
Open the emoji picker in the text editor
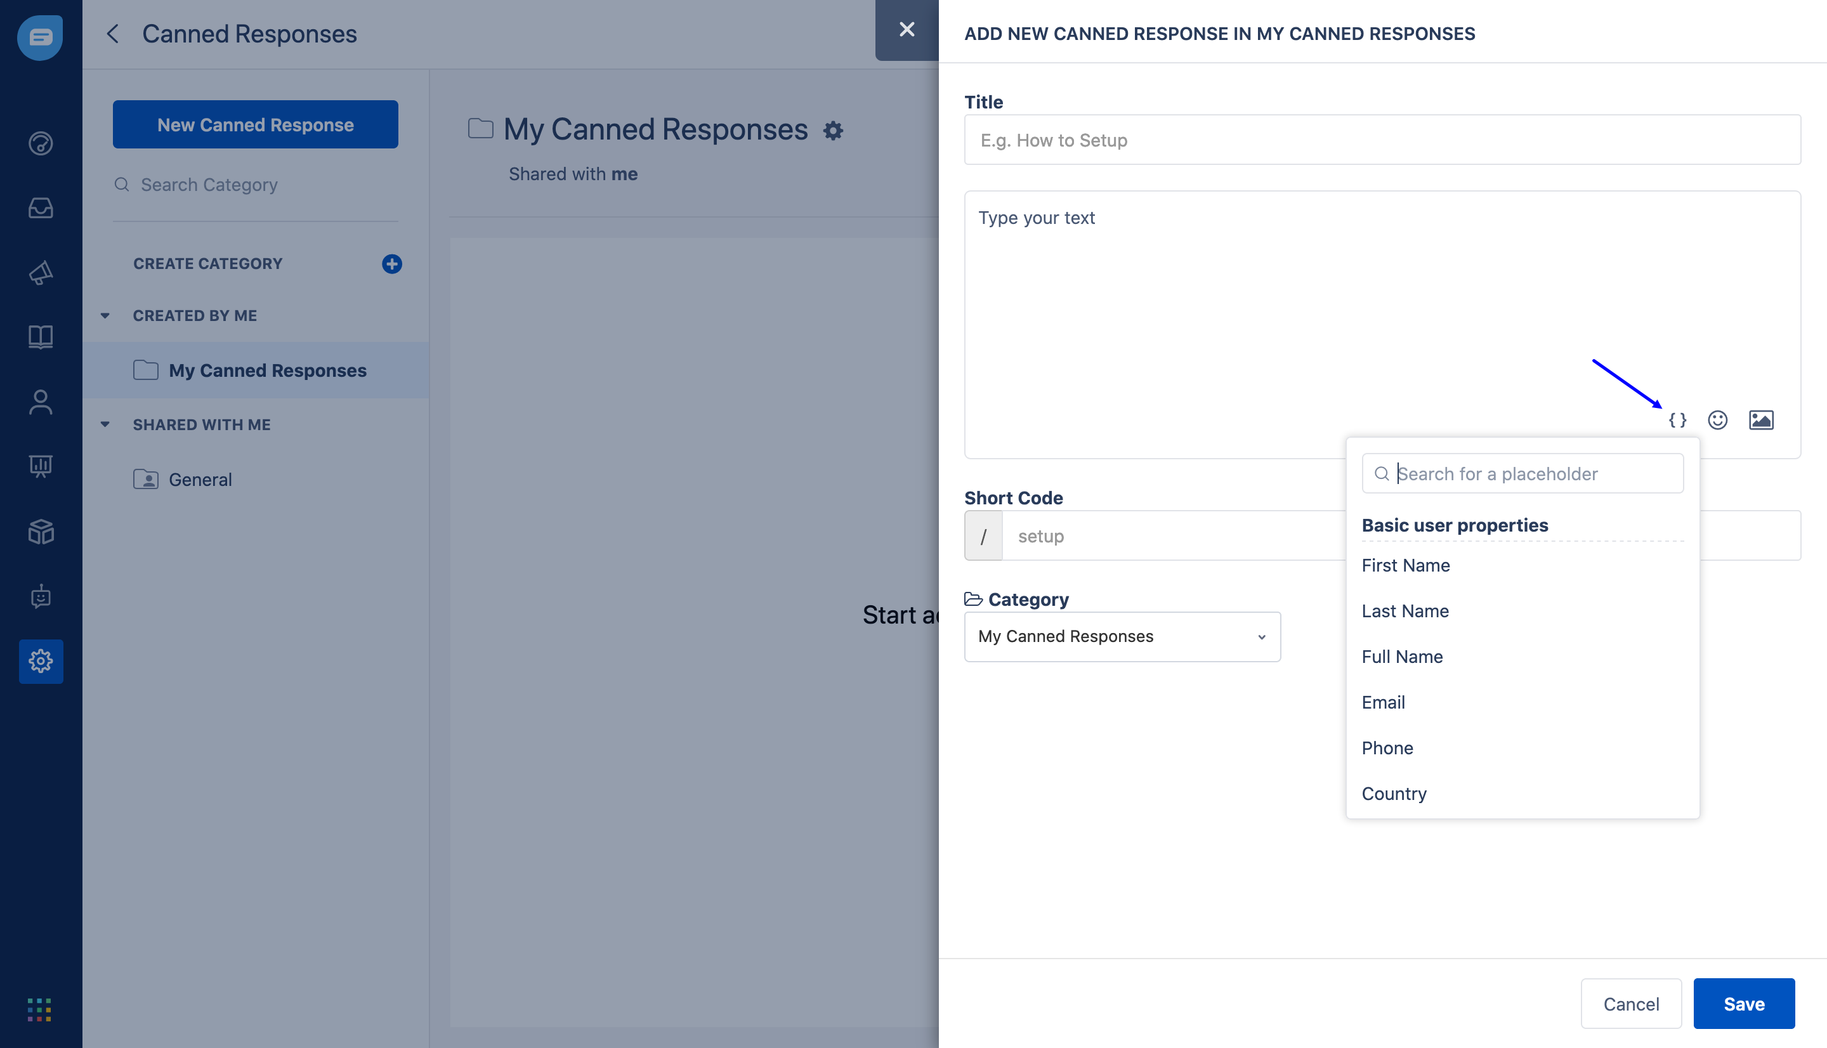(x=1719, y=421)
